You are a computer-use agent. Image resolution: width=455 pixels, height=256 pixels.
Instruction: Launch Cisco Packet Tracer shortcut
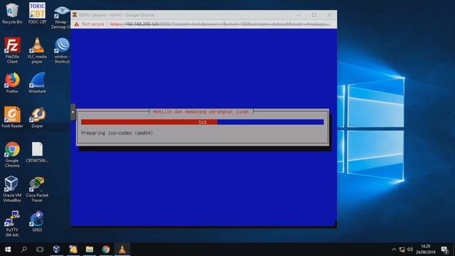coord(37,189)
